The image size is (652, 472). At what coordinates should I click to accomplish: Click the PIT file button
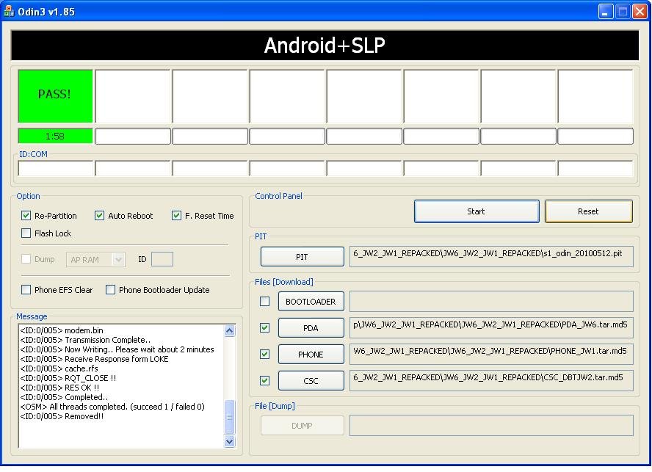303,257
